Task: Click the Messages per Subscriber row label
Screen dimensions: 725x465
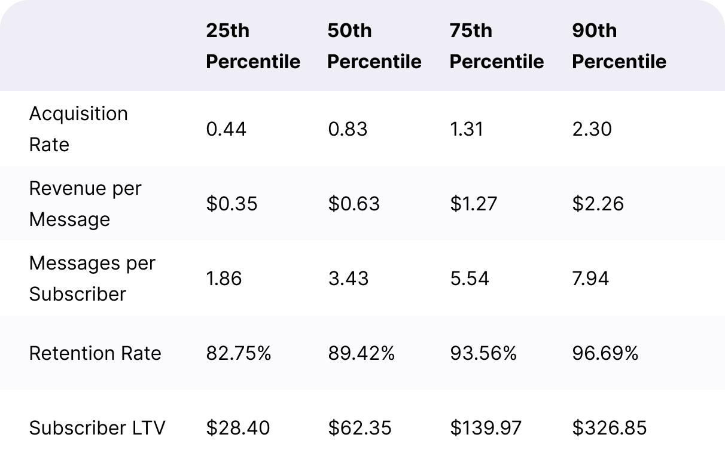Action: pos(92,279)
